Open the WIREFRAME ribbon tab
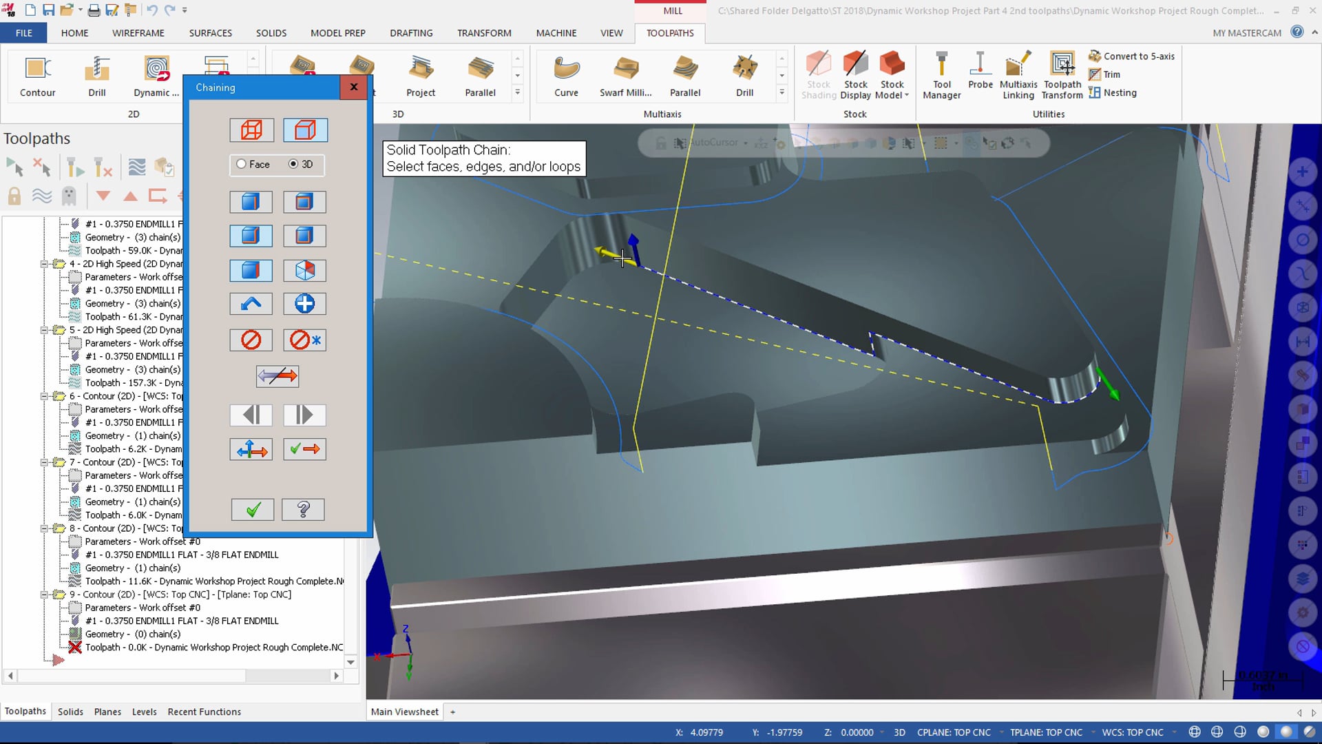Screen dimensions: 1322x744 pos(138,33)
